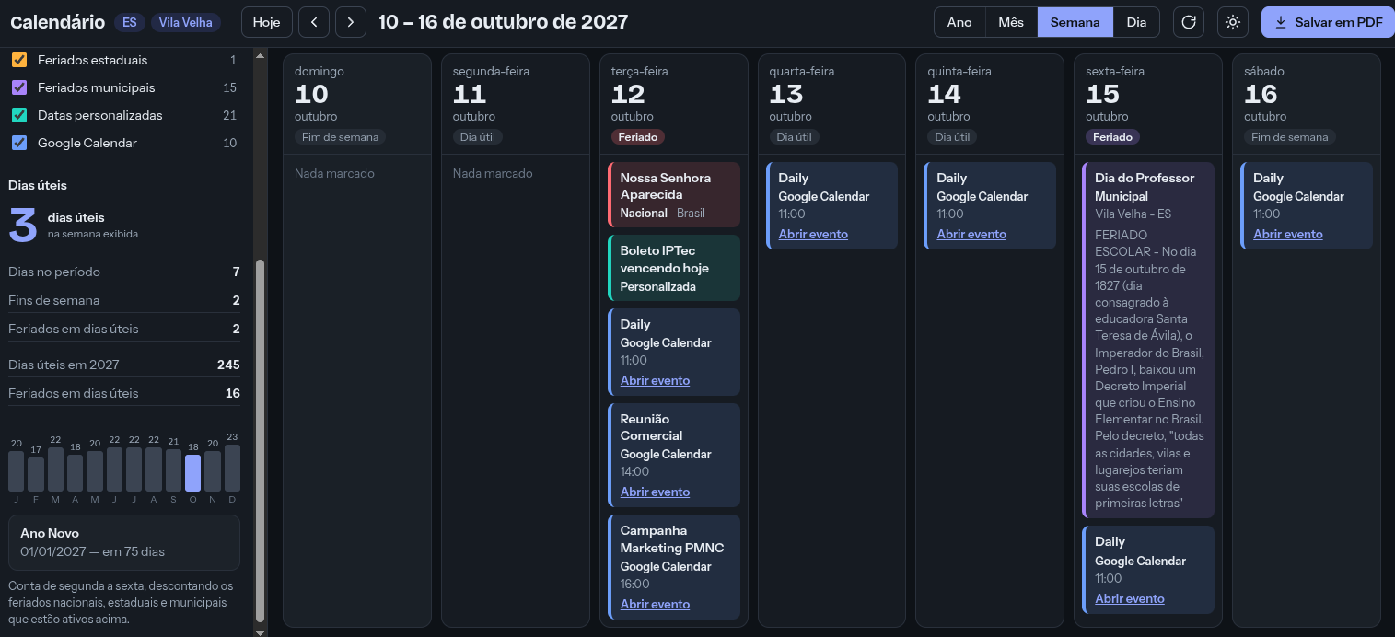Viewport: 1395px width, 637px height.
Task: Click the quarta-feira 13 day header
Action: [832, 104]
